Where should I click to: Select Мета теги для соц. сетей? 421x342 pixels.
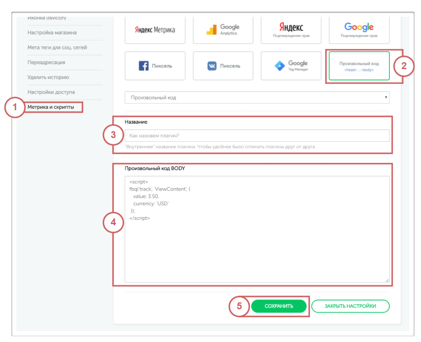(57, 47)
